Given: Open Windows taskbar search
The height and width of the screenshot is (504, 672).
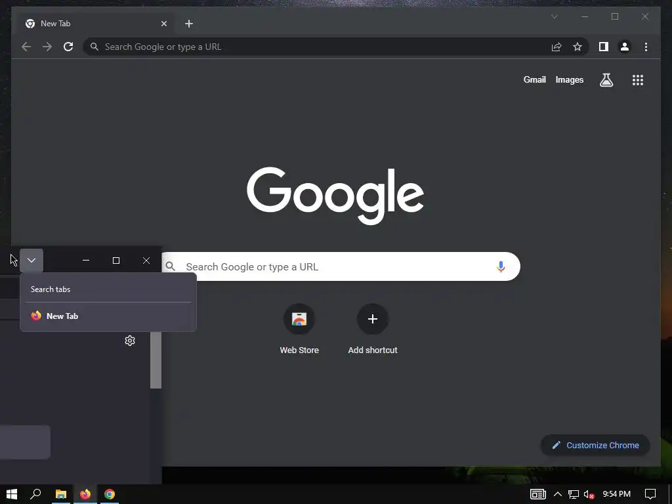Looking at the screenshot, I should 35,494.
